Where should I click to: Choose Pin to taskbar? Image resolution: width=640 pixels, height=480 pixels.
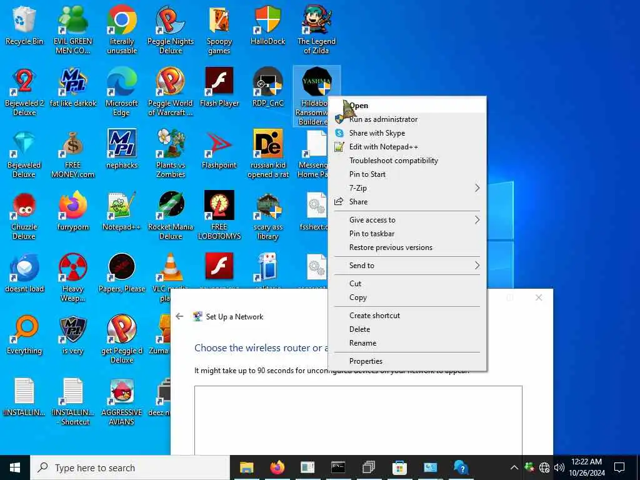tap(407, 234)
